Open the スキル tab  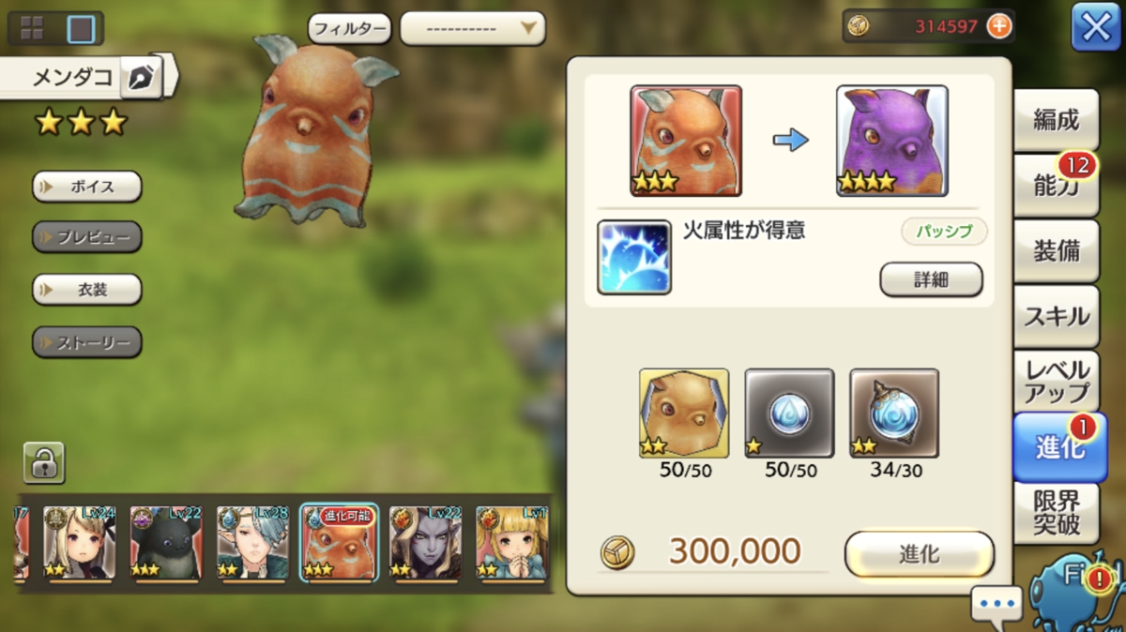pyautogui.click(x=1057, y=317)
